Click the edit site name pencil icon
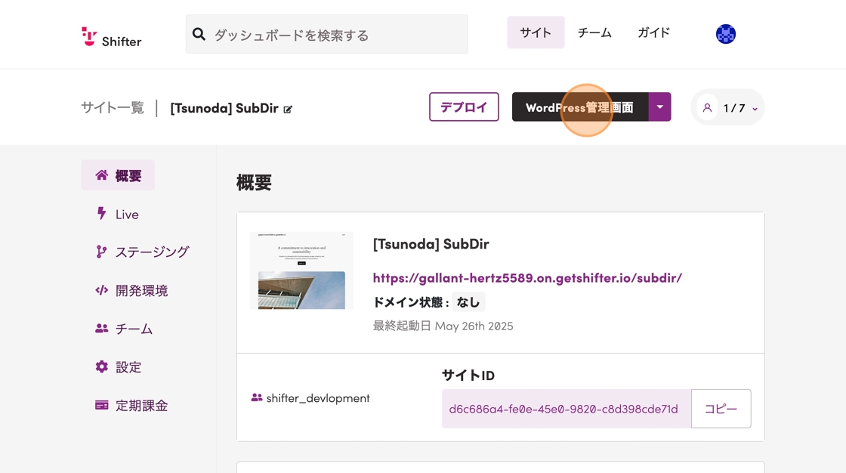 [288, 110]
